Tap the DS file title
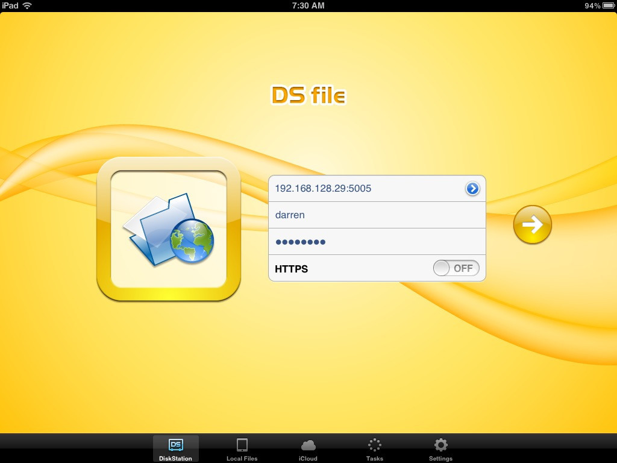 coord(308,95)
